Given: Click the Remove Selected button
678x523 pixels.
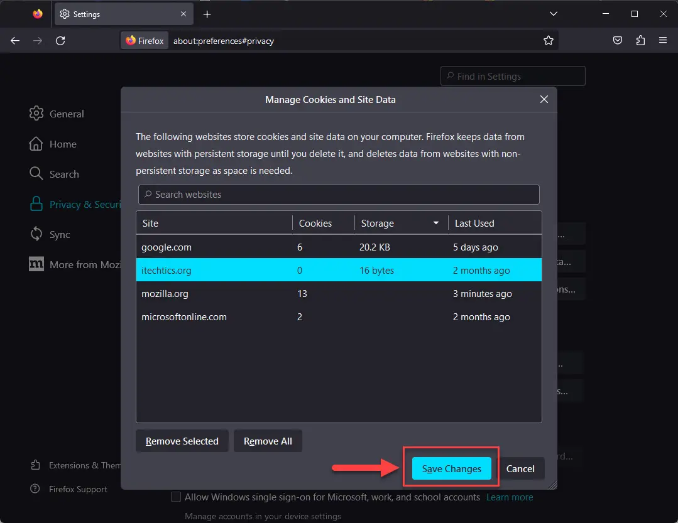Looking at the screenshot, I should coord(182,441).
